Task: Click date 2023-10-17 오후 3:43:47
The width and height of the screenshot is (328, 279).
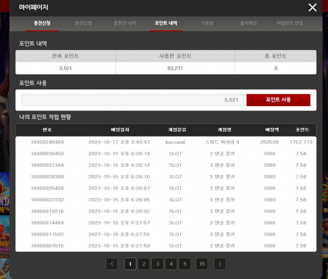Action: point(119,142)
